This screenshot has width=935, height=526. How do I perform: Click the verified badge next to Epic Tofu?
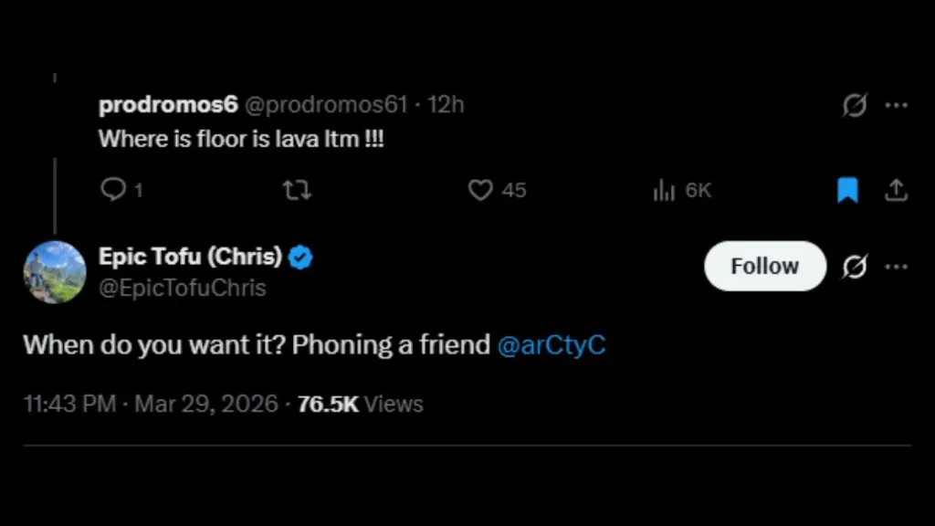[299, 258]
